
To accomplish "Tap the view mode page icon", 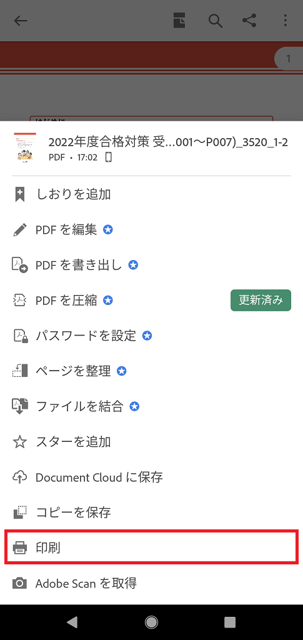I will point(179,21).
